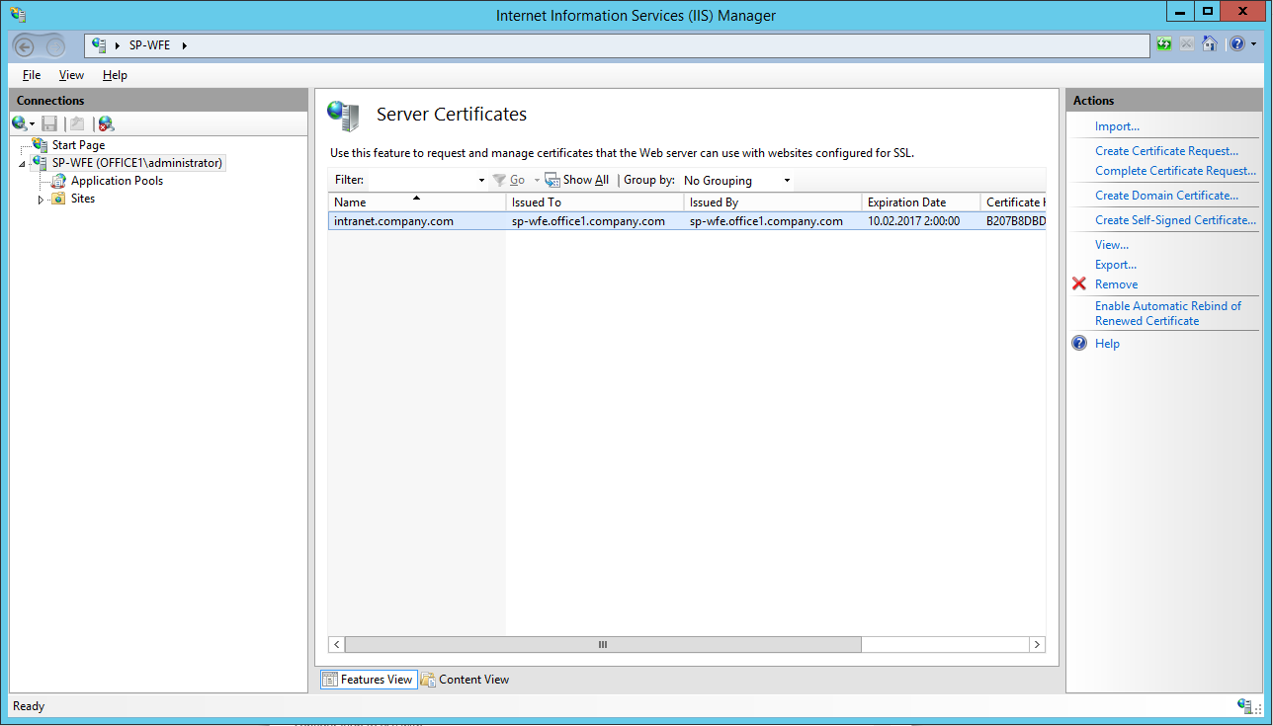This screenshot has height=726, width=1273.
Task: Click horizontal scrollbar left arrow
Action: 336,644
